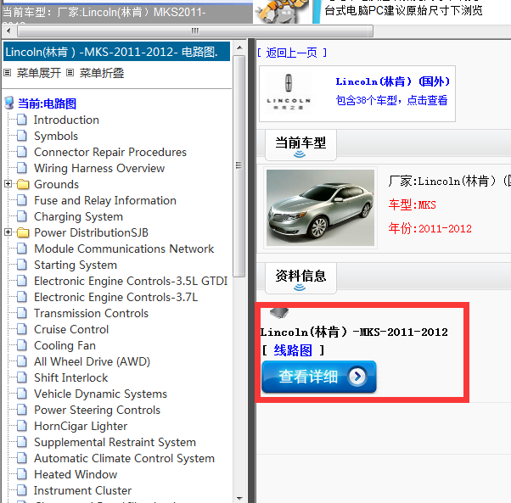Open Automatic Climate Control System item
Screen dimensions: 511x503
pyautogui.click(x=124, y=458)
